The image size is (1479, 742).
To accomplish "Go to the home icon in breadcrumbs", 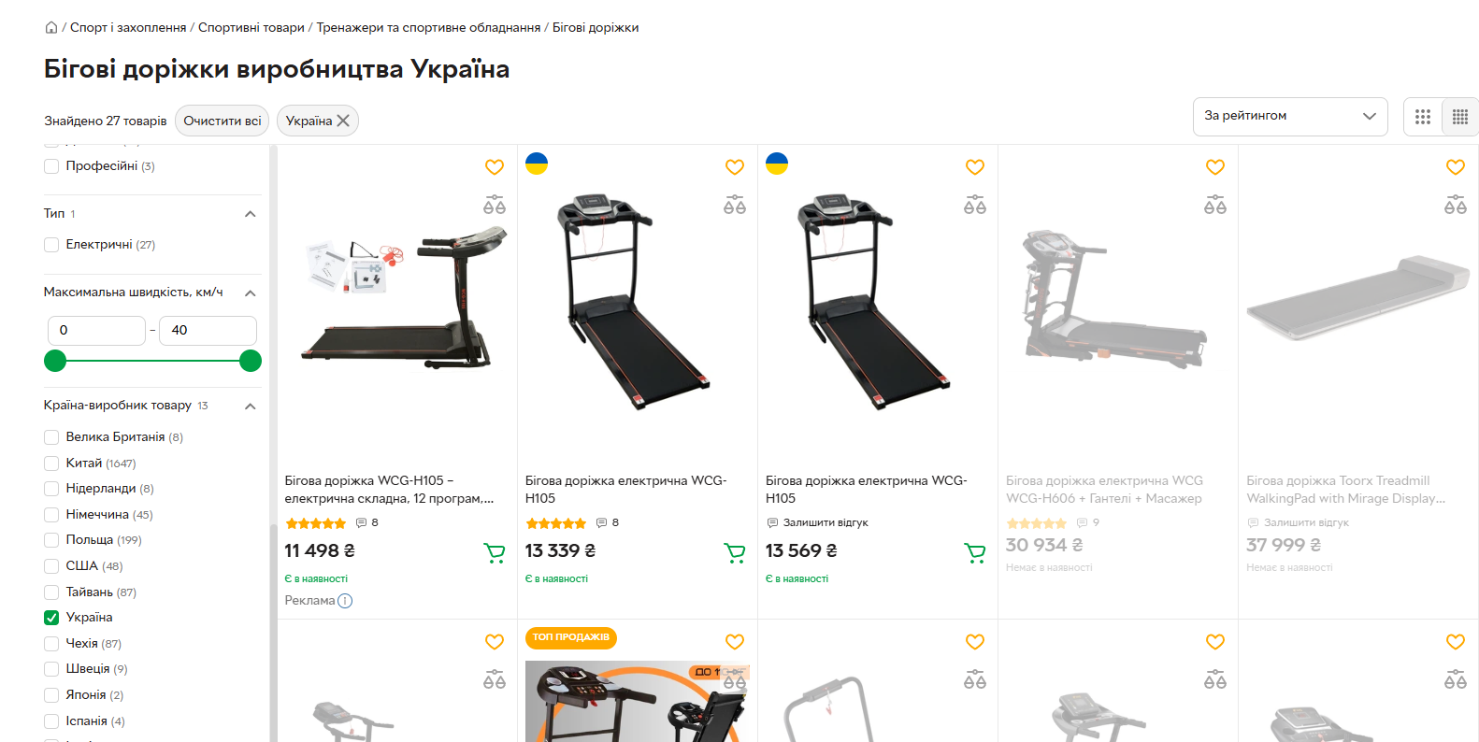I will 51,28.
